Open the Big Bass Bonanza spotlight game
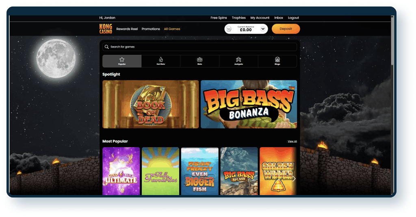 (249, 104)
